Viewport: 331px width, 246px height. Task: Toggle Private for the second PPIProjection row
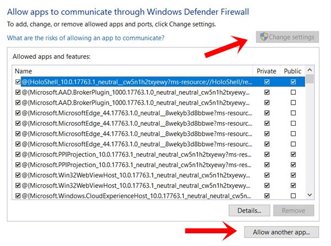[267, 165]
